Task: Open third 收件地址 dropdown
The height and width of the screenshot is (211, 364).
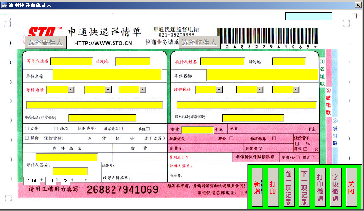Action: coord(296,90)
